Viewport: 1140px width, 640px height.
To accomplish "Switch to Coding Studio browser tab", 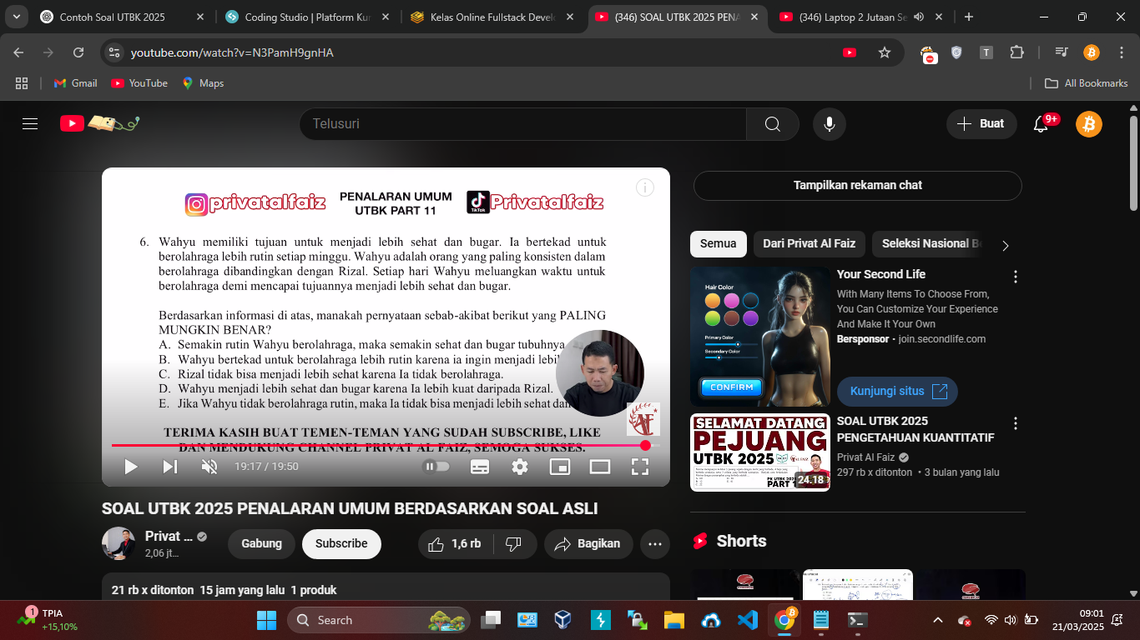I will pyautogui.click(x=306, y=17).
